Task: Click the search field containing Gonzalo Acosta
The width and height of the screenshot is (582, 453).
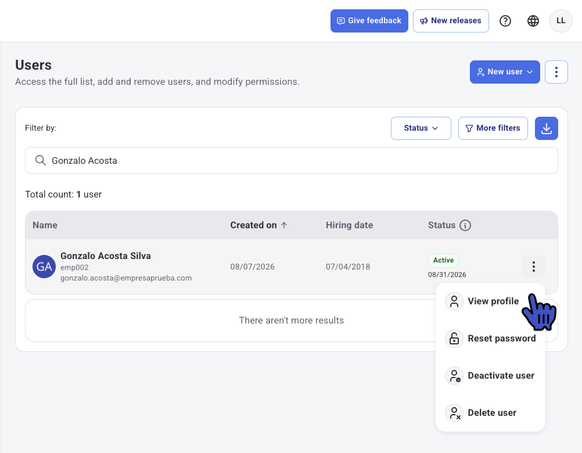Action: tap(292, 160)
